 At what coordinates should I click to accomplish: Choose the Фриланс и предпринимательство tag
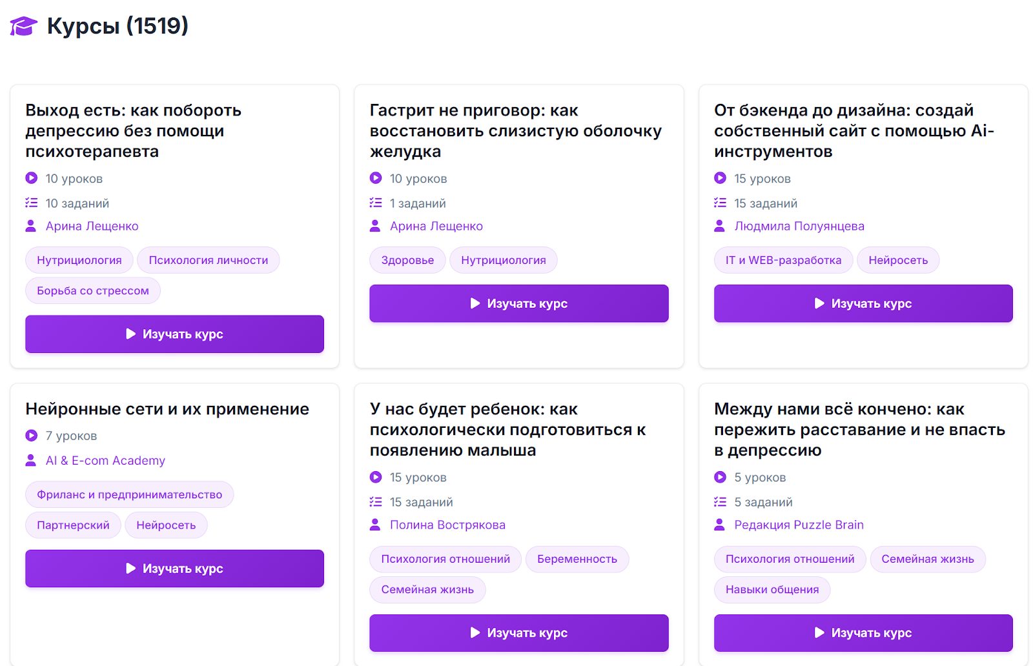pyautogui.click(x=129, y=495)
